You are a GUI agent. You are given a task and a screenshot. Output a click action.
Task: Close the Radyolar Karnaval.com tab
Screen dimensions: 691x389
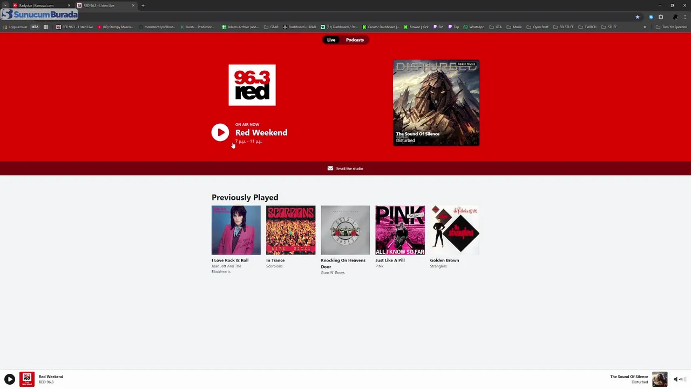pyautogui.click(x=69, y=5)
